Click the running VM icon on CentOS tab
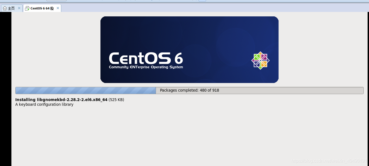369x166 pixels. click(27, 8)
